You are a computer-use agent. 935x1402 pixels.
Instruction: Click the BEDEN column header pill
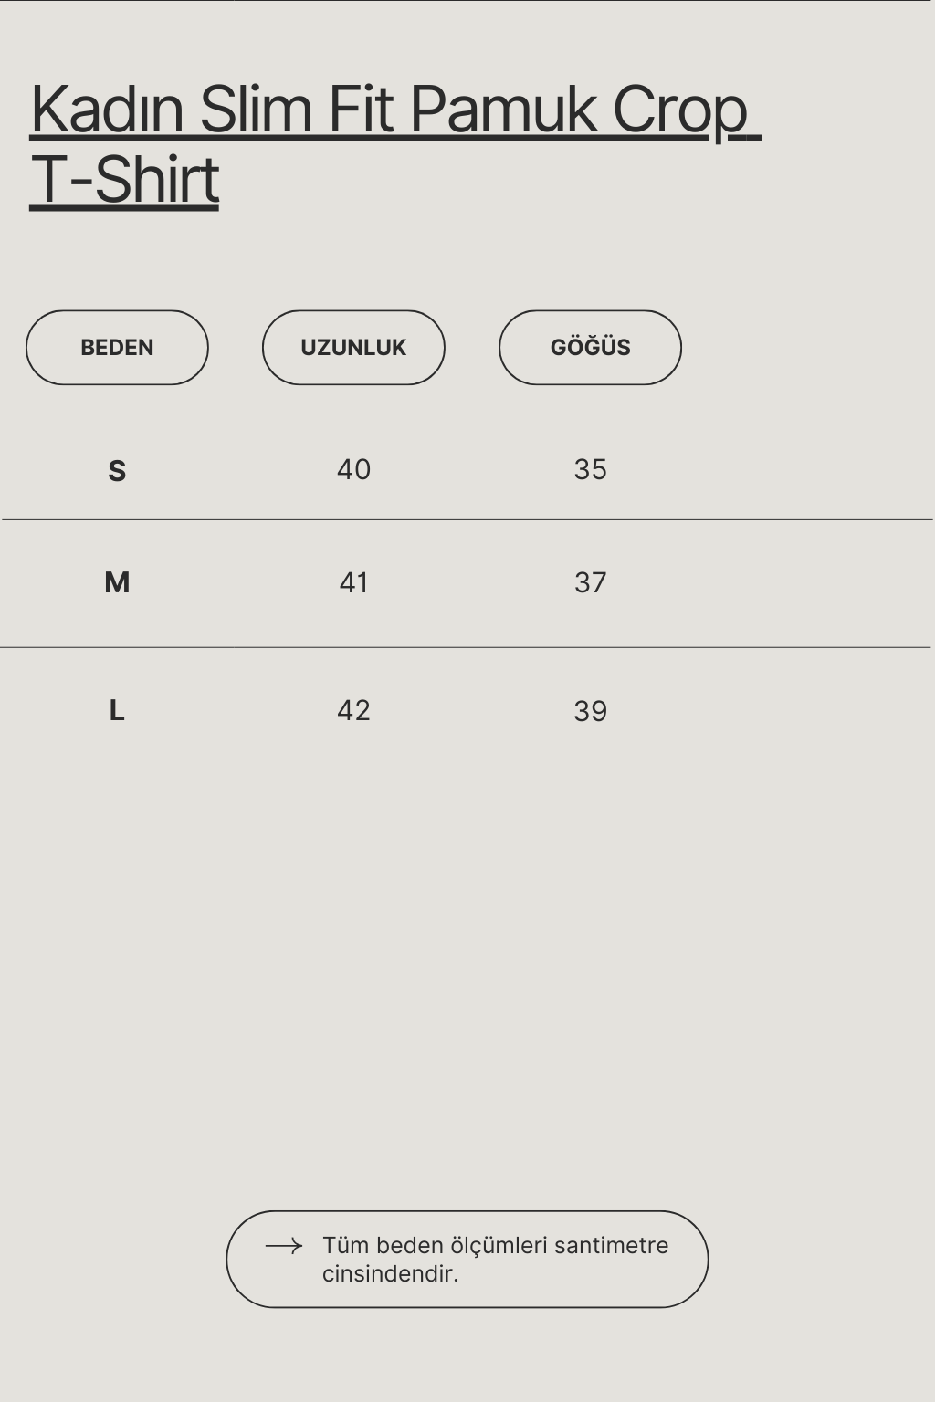tap(117, 348)
